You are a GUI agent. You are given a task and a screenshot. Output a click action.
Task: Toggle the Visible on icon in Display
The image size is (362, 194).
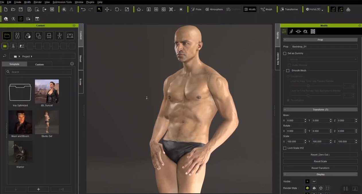[307, 181]
